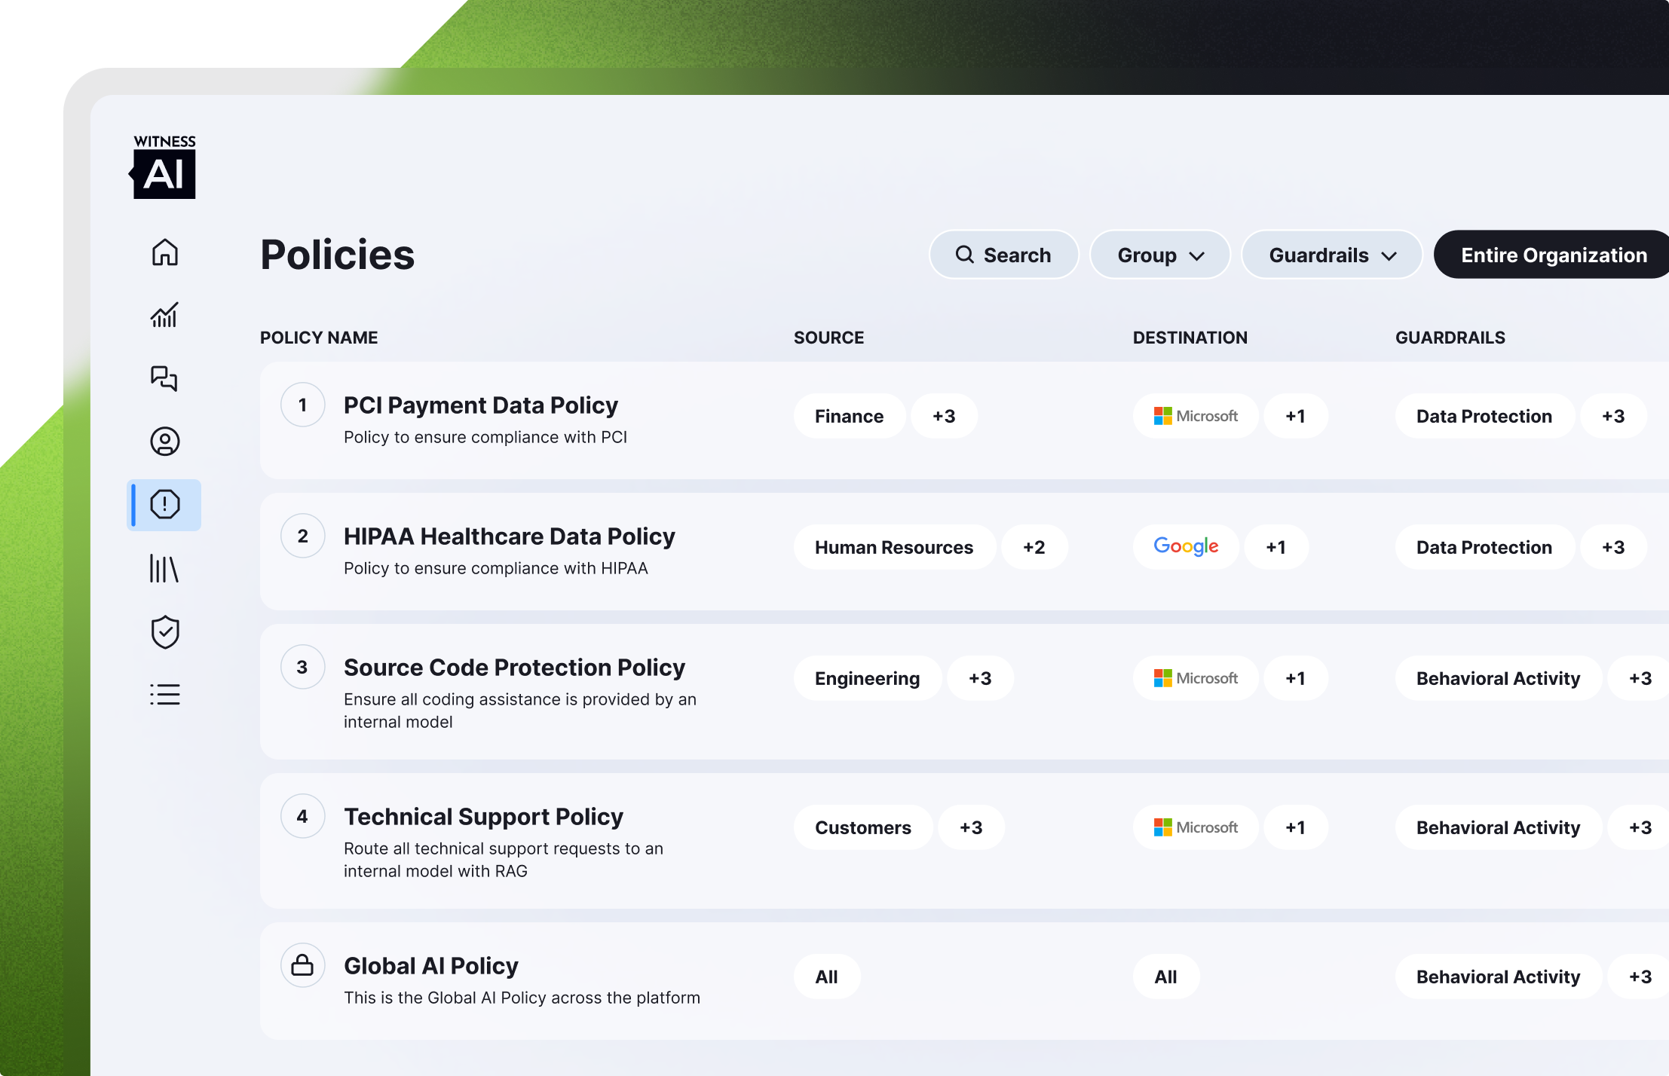Click the Entire Organization button
The width and height of the screenshot is (1669, 1076).
pyautogui.click(x=1553, y=255)
